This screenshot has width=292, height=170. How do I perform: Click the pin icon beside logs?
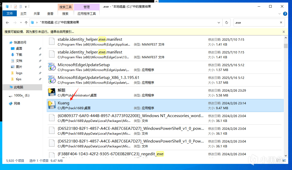tap(40, 73)
